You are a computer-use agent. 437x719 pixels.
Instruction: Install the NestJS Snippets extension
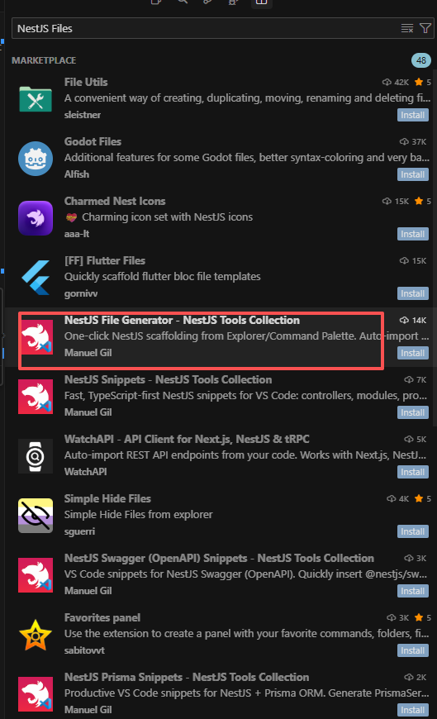413,412
